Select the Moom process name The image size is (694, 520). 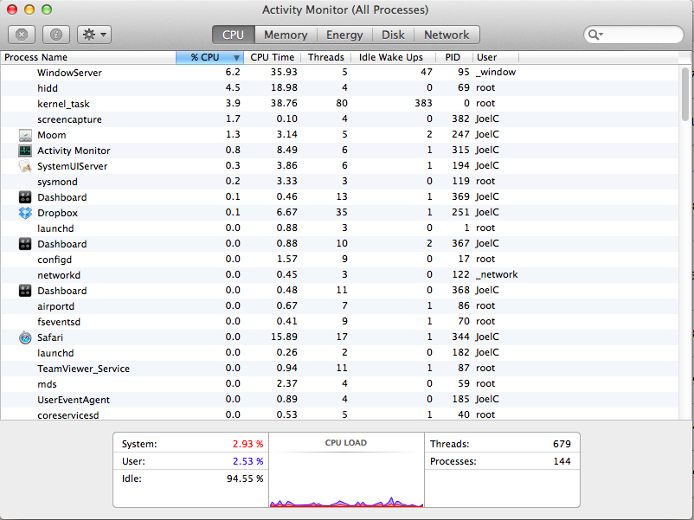(51, 135)
